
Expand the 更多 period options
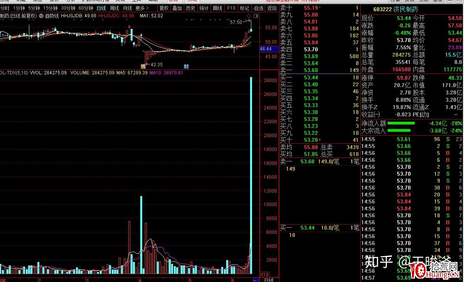(142, 8)
